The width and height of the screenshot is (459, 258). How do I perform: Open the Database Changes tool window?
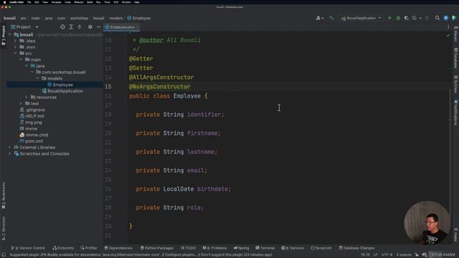pos(356,248)
